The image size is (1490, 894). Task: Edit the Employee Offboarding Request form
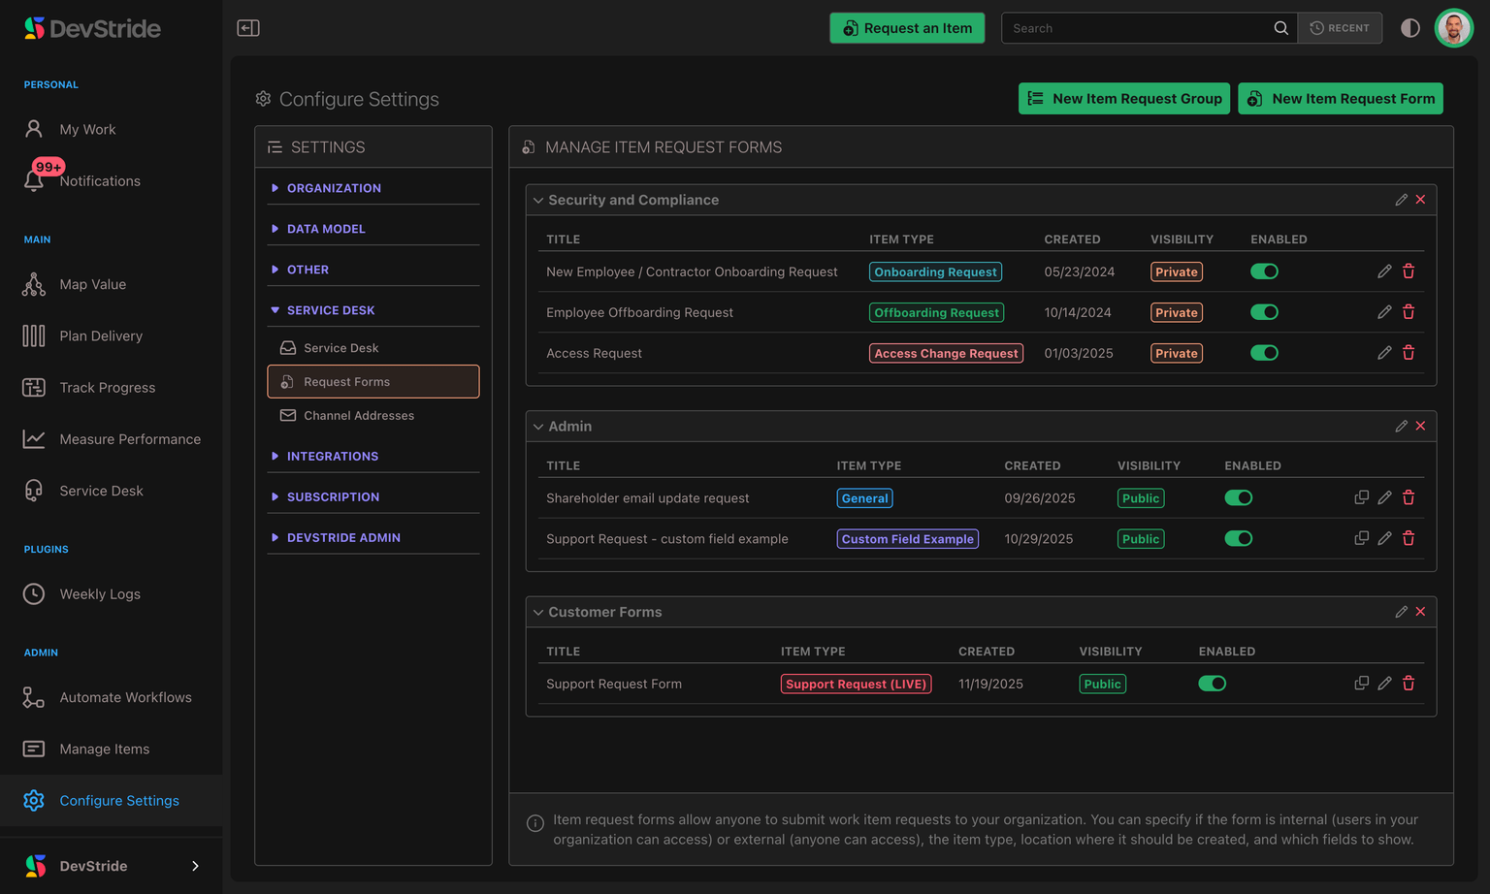pos(1384,312)
